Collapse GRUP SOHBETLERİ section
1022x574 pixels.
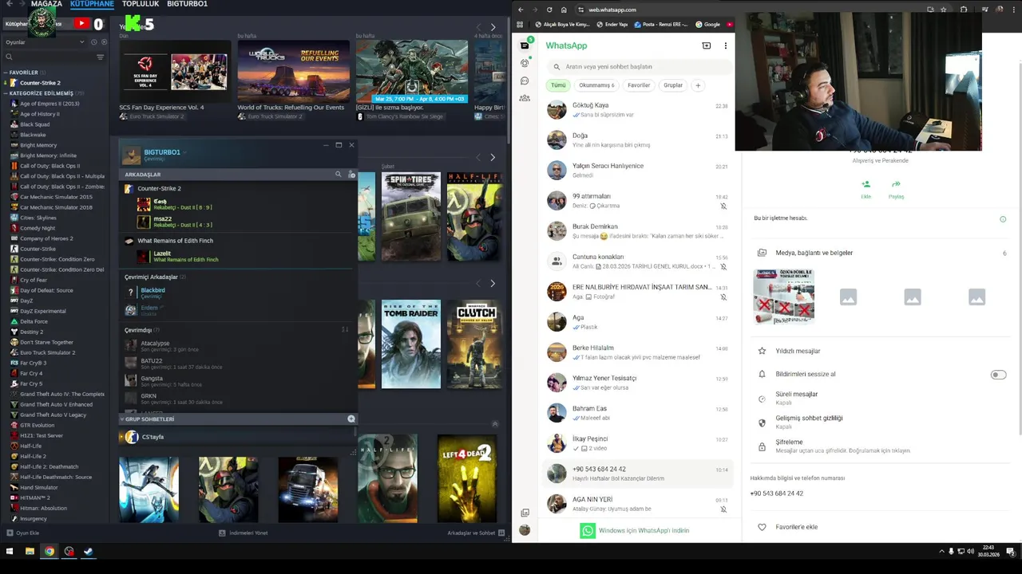(122, 419)
